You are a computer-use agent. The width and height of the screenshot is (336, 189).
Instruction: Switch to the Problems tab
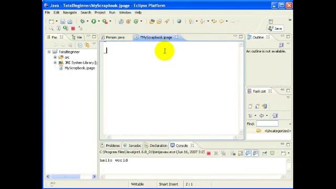coord(110,146)
